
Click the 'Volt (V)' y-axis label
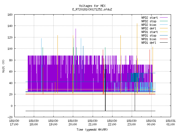pyautogui.click(x=3, y=66)
